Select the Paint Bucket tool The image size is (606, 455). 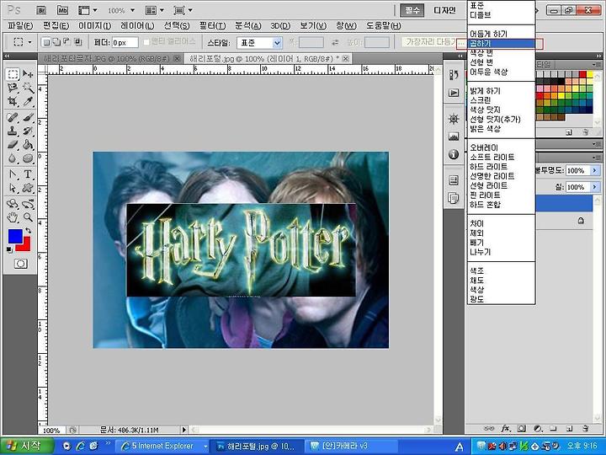pos(28,145)
